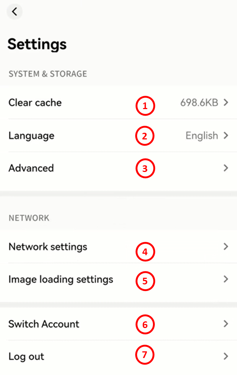Tap the back arrow icon
The width and height of the screenshot is (237, 375).
[x=14, y=11]
